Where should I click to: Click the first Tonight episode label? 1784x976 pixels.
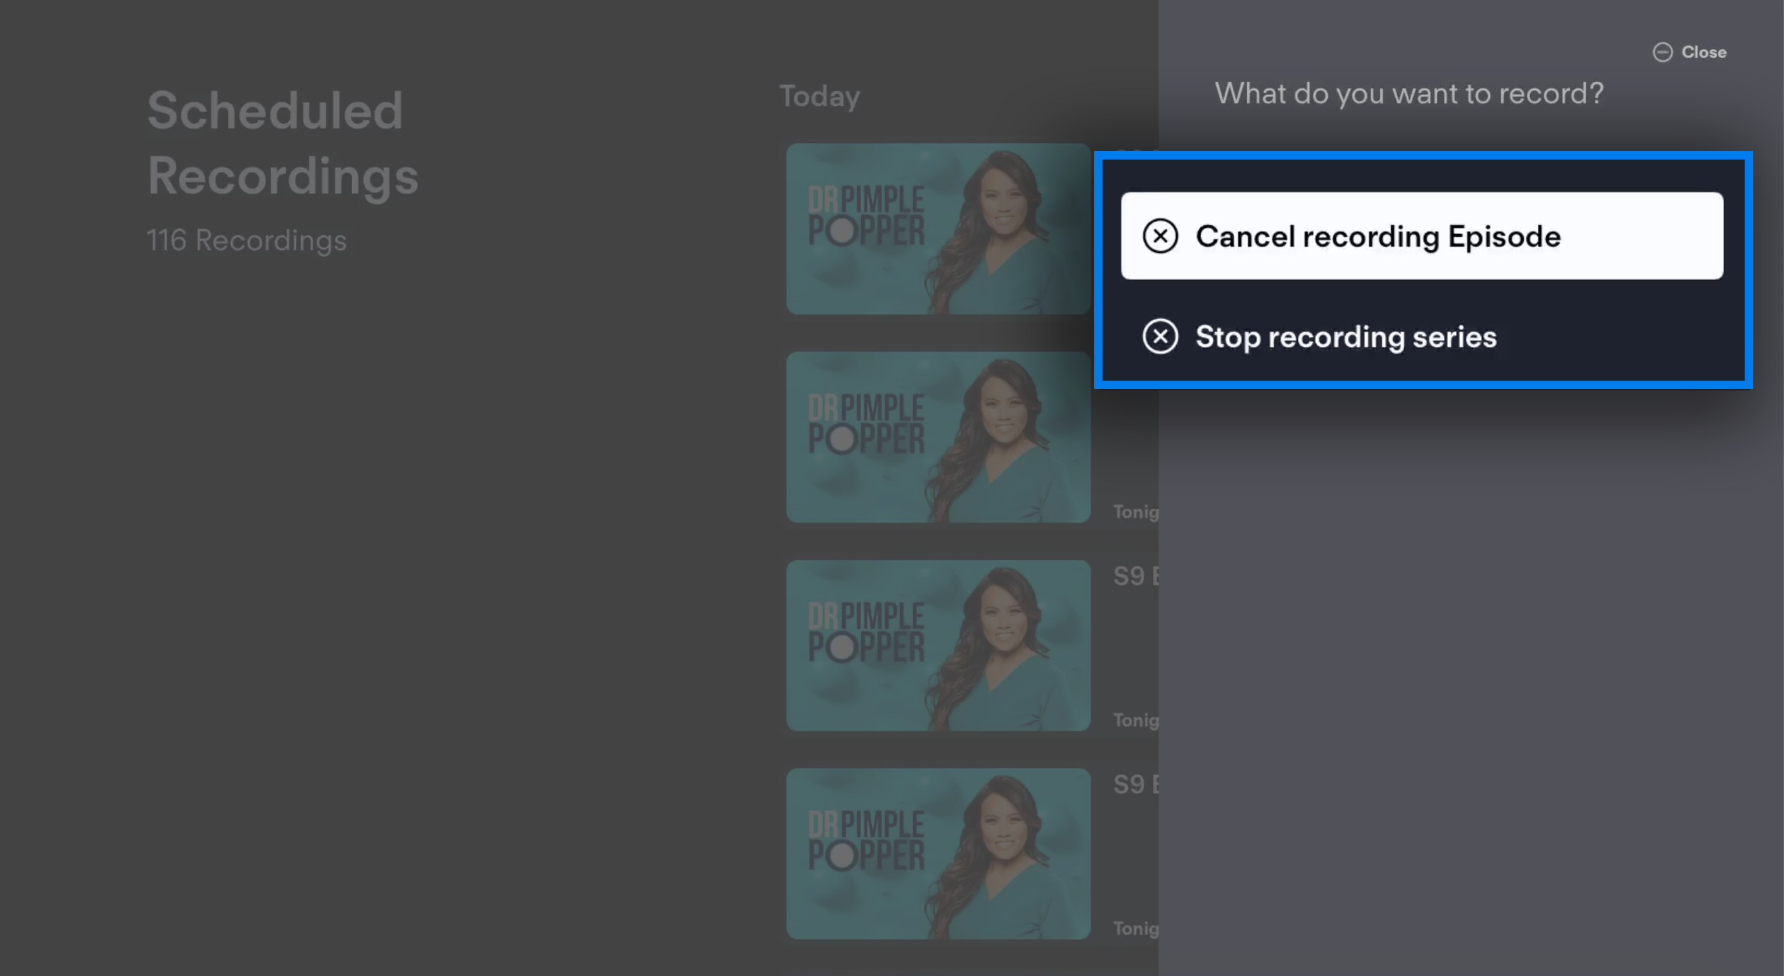click(1135, 511)
